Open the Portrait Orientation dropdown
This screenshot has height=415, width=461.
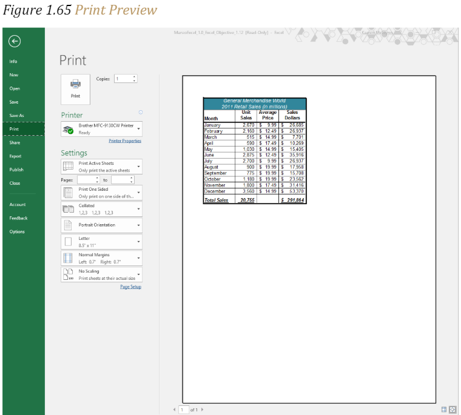click(102, 225)
